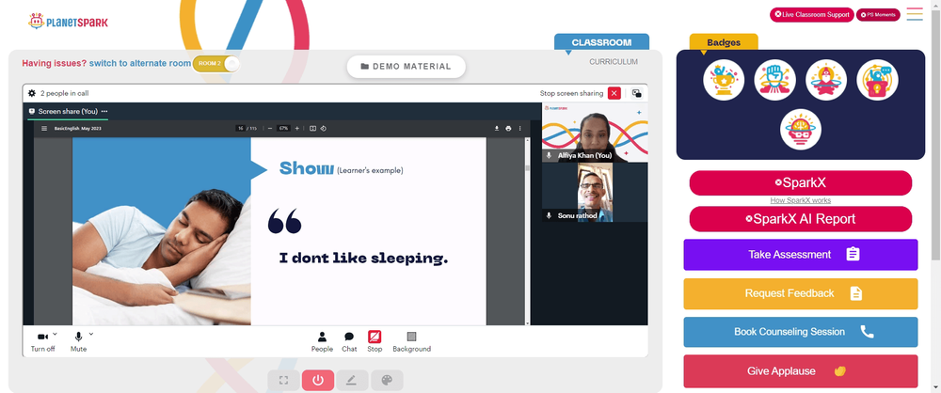Click the 67% zoom level field
This screenshot has width=941, height=393.
pos(283,129)
